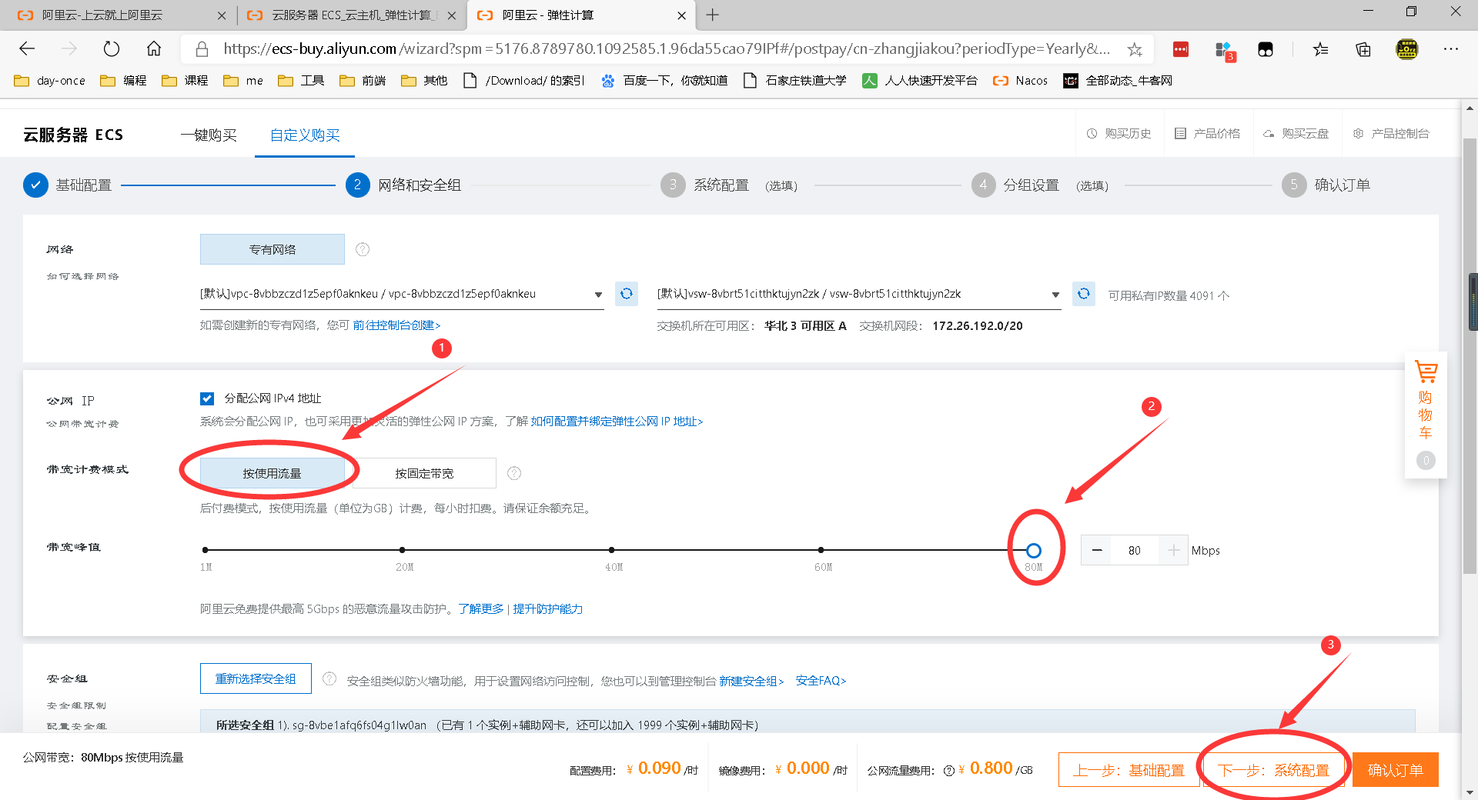The height and width of the screenshot is (800, 1478).
Task: Click help icon next to 按固定带宽
Action: [x=514, y=473]
